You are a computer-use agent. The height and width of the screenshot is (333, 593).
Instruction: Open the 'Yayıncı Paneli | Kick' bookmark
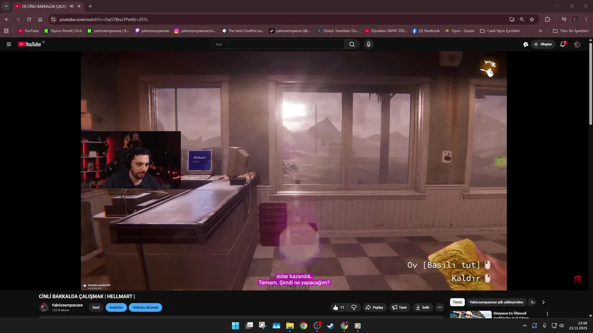click(x=63, y=31)
